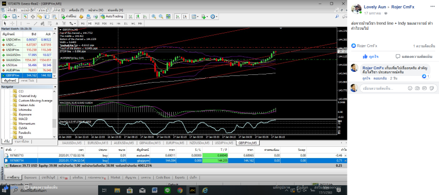The image size is (439, 195).
Task: Open the Rojer CmFx profile link
Action: click(403, 7)
